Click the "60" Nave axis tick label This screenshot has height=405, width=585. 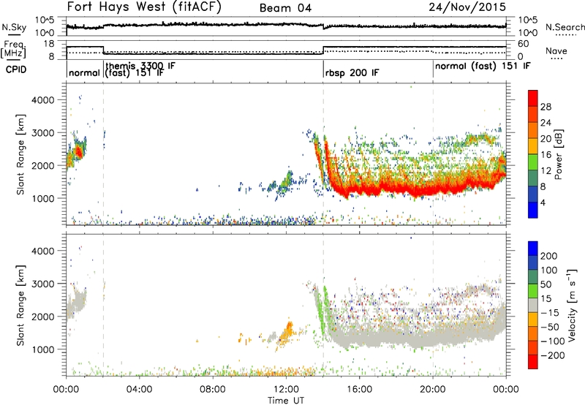coord(524,44)
